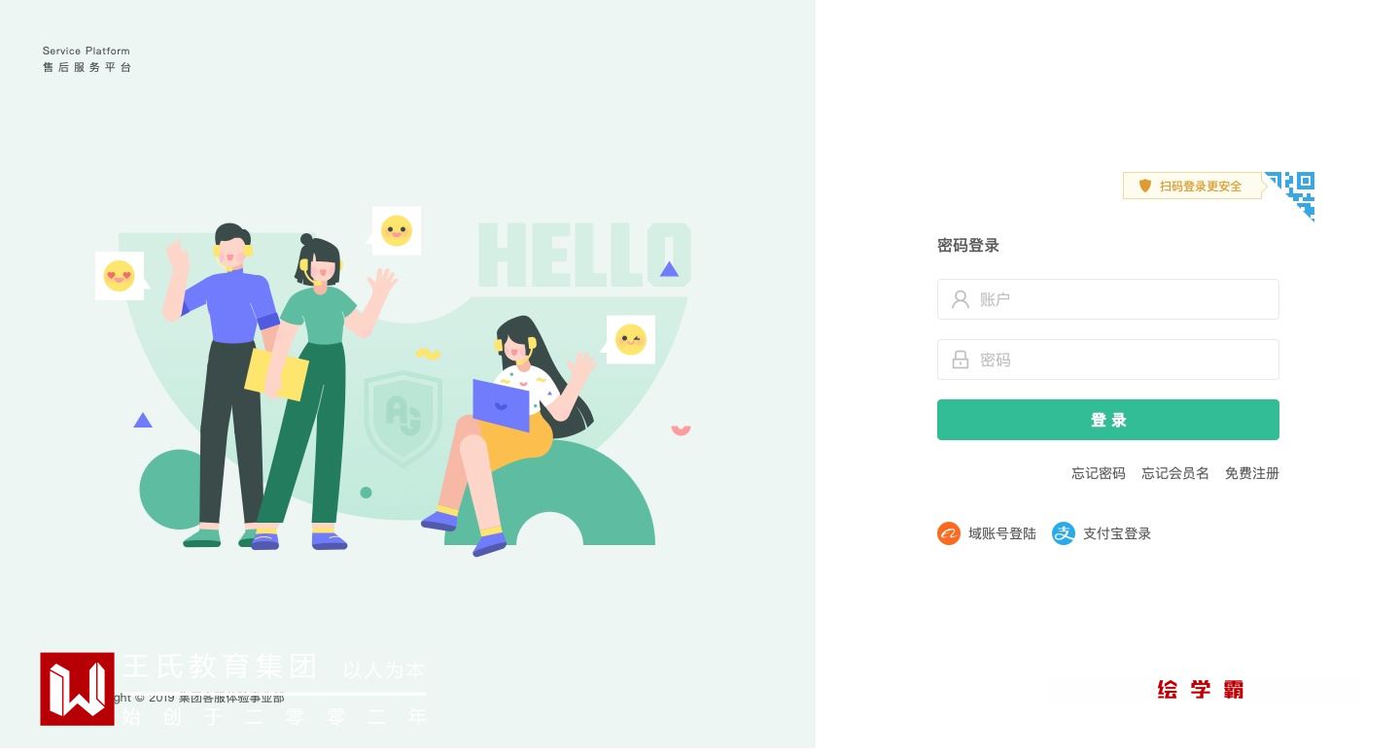Open the 免费注册 free registration link
This screenshot has width=1400, height=754.
[1252, 473]
